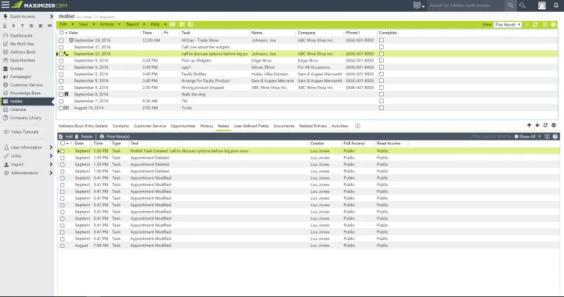Check the Complete box for Pick up Widgets
Image resolution: width=564 pixels, height=297 pixels.
[381, 60]
